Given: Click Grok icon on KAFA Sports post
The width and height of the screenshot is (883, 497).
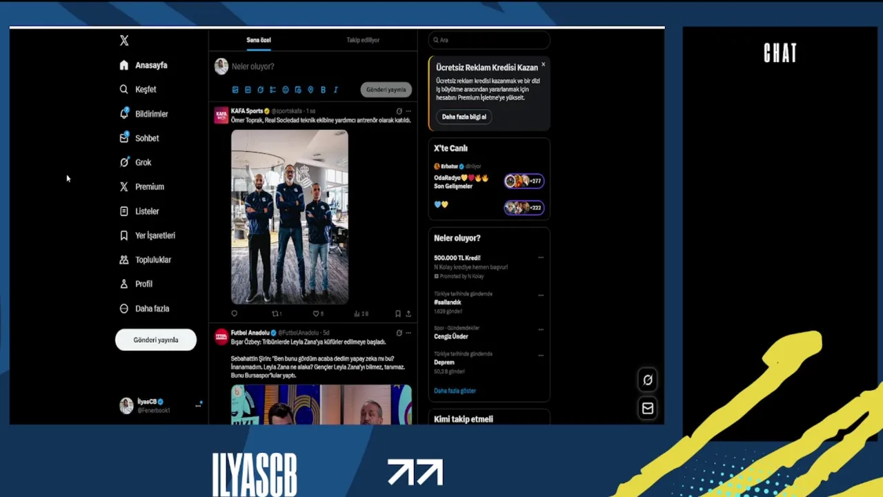Looking at the screenshot, I should (x=399, y=111).
